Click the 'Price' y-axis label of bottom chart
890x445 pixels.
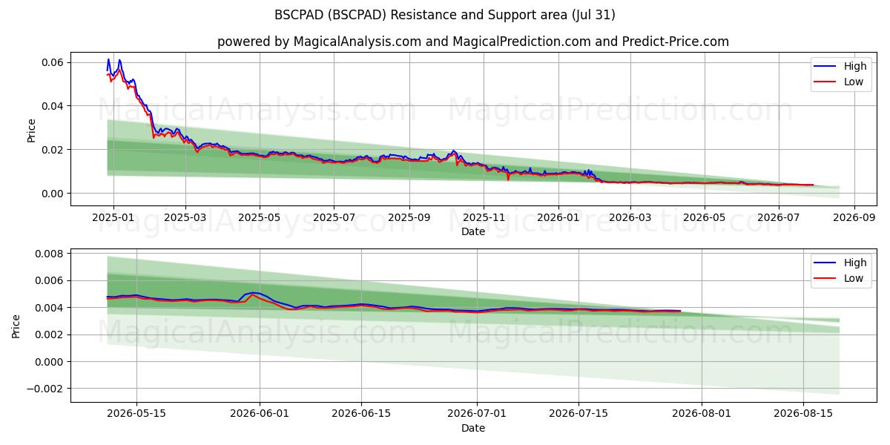tap(16, 326)
